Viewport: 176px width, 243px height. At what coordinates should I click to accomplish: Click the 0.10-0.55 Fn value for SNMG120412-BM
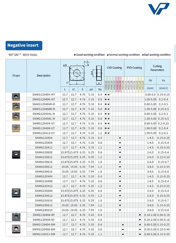(x=163, y=234)
